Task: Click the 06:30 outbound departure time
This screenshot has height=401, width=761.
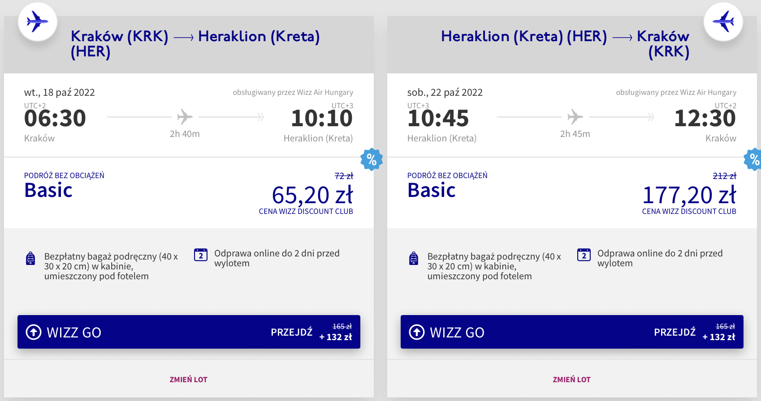Action: [x=55, y=118]
